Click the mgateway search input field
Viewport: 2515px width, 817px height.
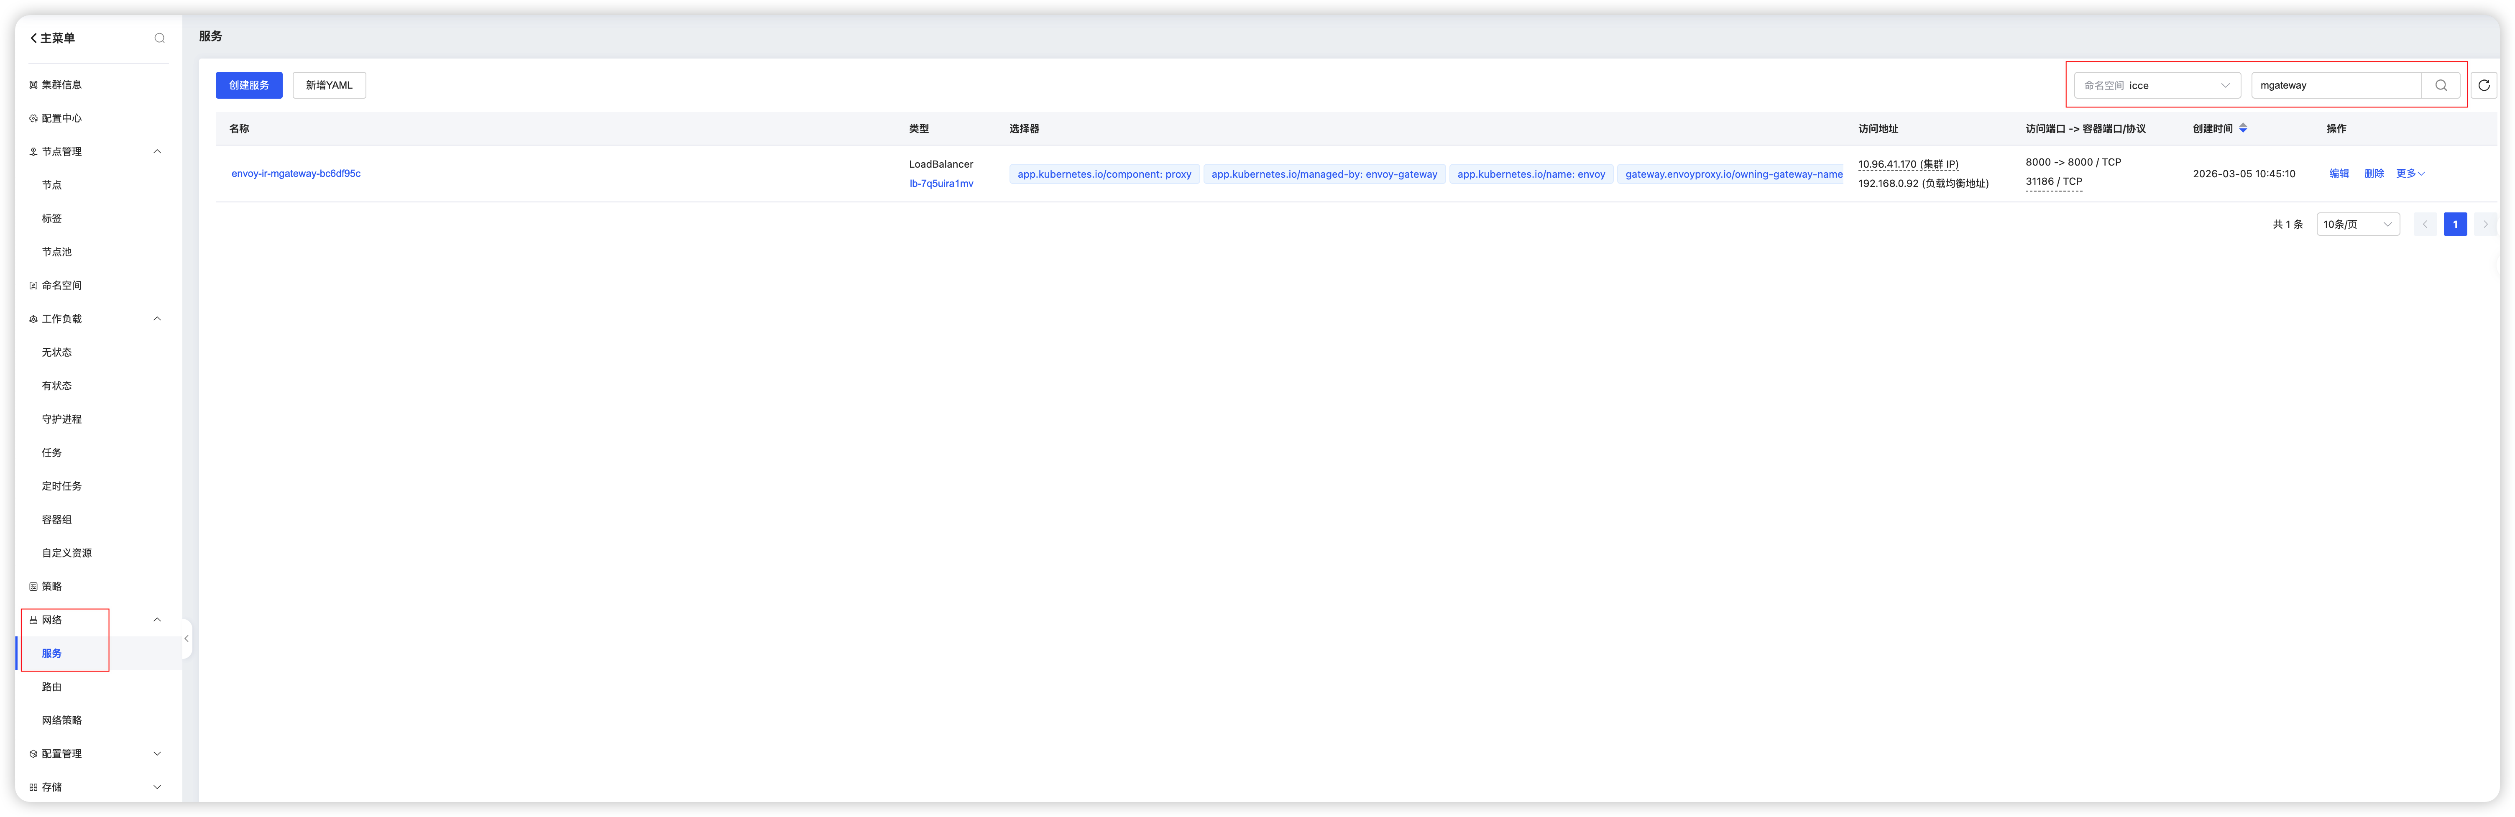pos(2334,85)
